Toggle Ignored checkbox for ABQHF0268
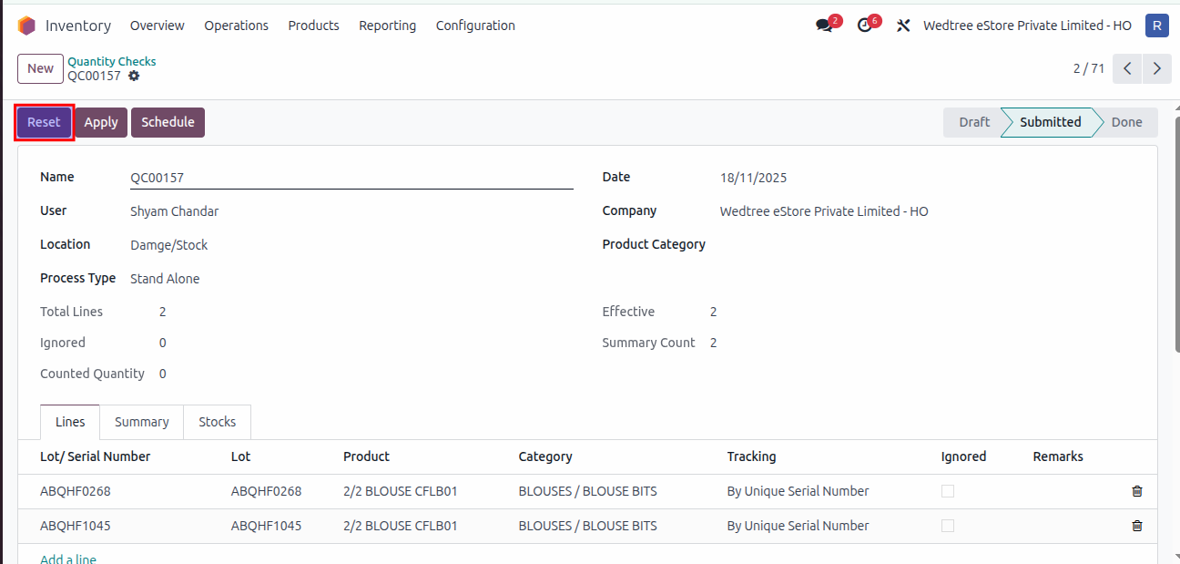The image size is (1180, 564). click(x=948, y=491)
